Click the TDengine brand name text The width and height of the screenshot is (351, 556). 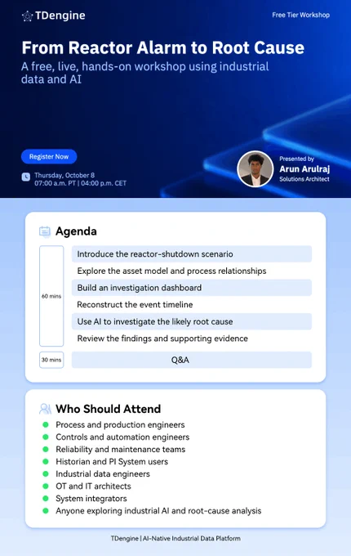click(60, 16)
